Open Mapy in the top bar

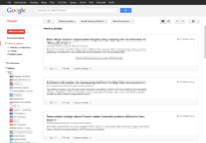44,3
